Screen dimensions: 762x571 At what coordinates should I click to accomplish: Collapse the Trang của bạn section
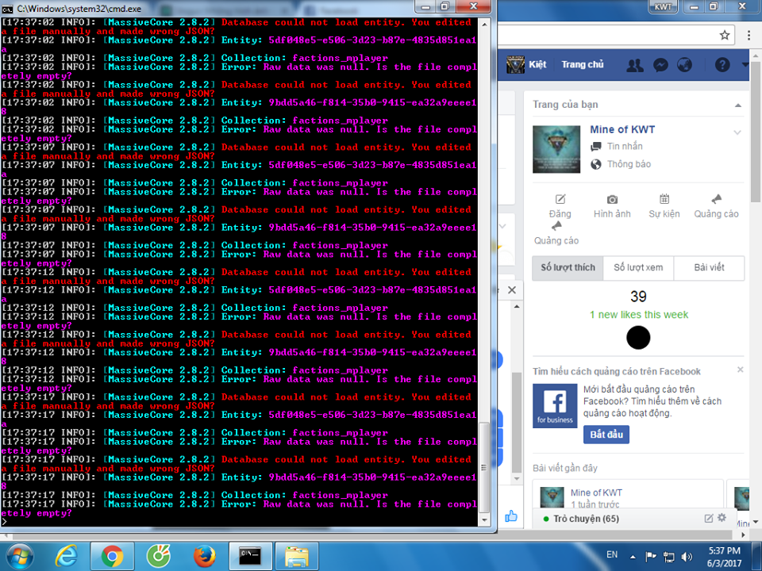pyautogui.click(x=737, y=105)
